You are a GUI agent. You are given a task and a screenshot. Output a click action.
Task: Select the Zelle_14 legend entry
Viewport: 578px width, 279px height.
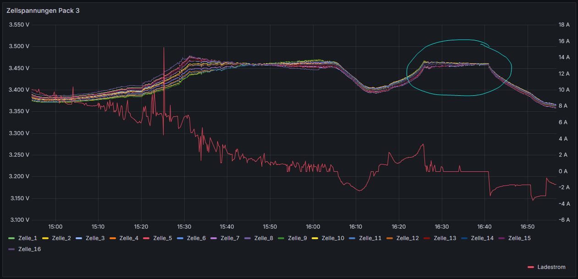coord(482,238)
